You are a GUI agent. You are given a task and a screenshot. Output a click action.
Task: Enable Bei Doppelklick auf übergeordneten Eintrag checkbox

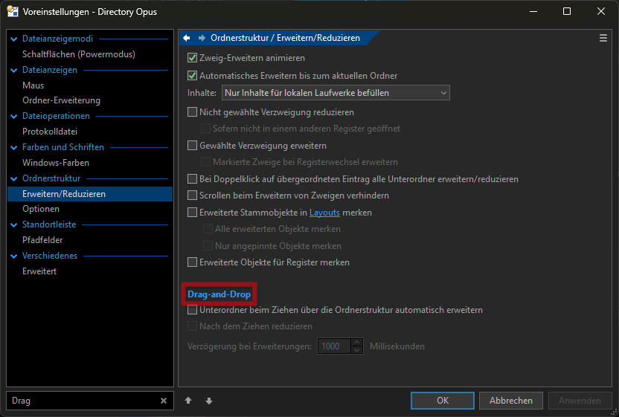point(192,179)
